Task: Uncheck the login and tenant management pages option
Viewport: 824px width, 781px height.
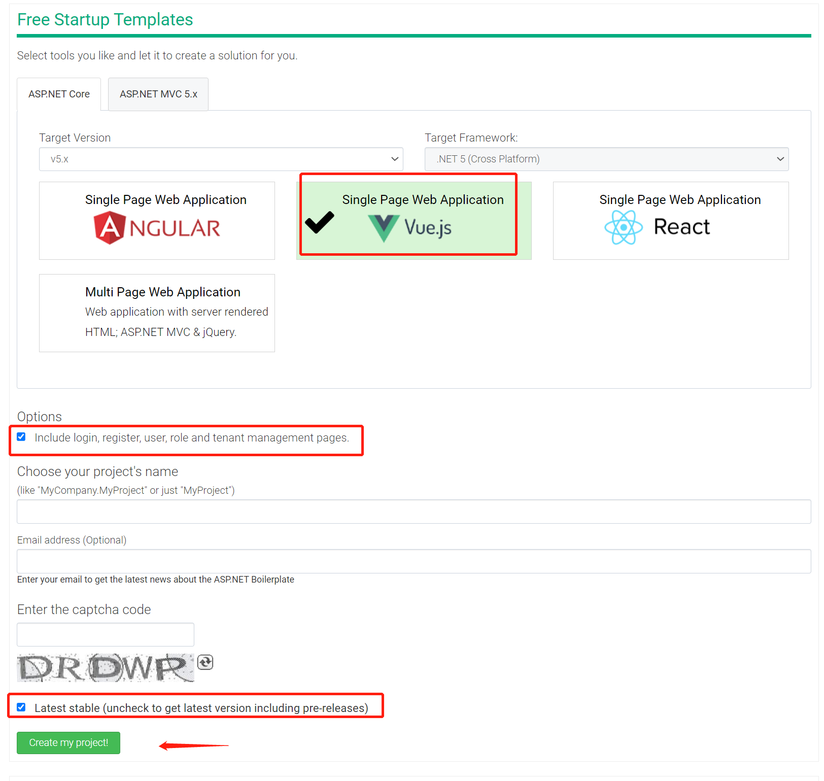Action: (21, 436)
